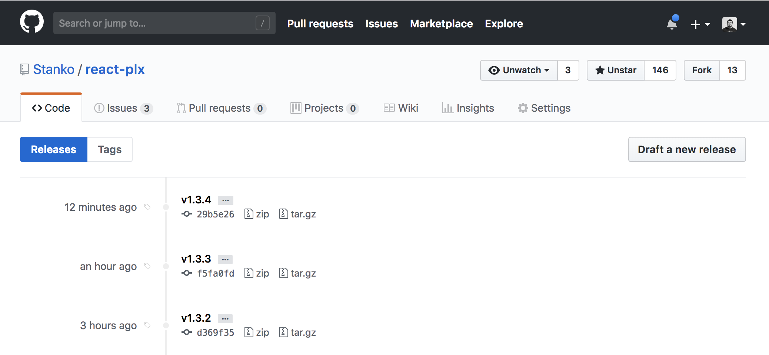The width and height of the screenshot is (769, 355).
Task: Download tar.gz for v1.3.4
Action: 297,214
